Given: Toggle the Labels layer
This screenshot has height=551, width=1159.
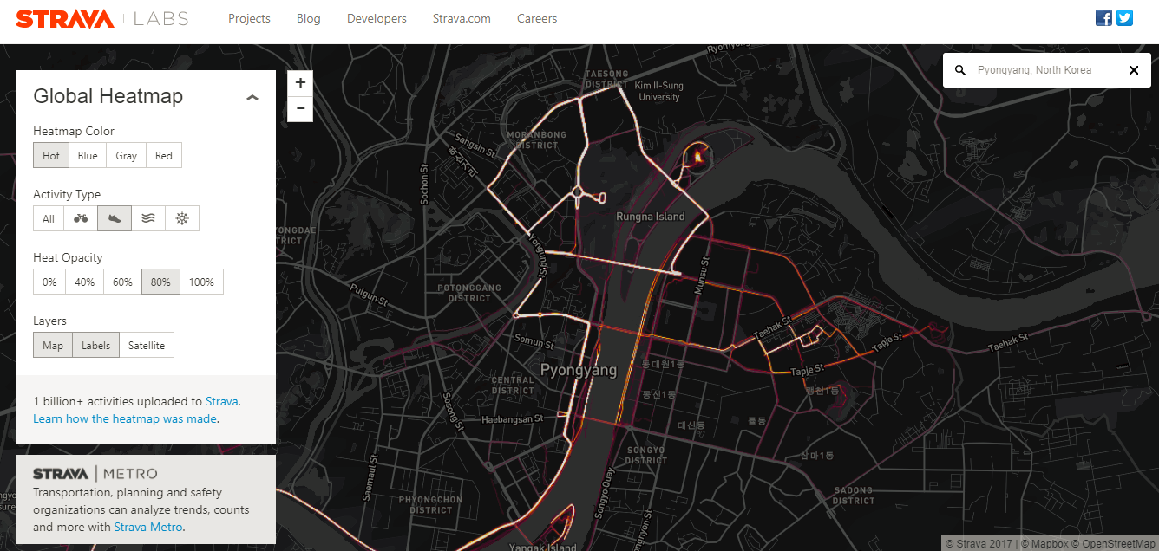Looking at the screenshot, I should (95, 345).
